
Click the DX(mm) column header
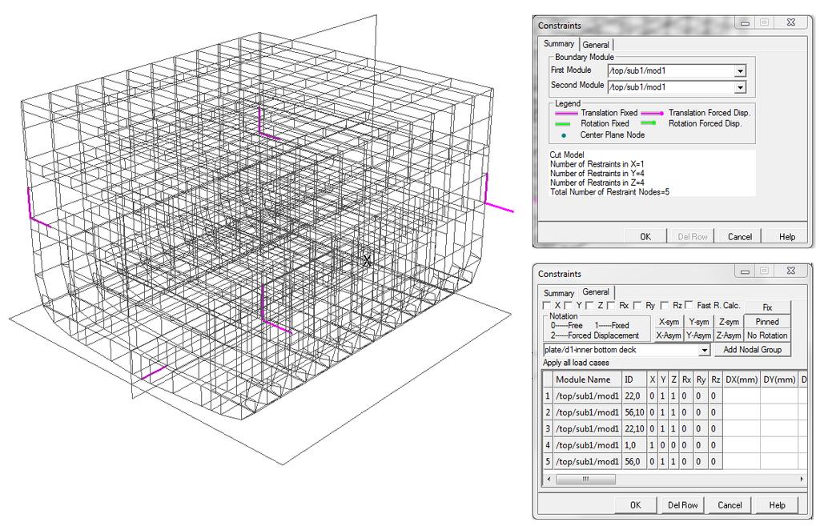[x=741, y=379]
